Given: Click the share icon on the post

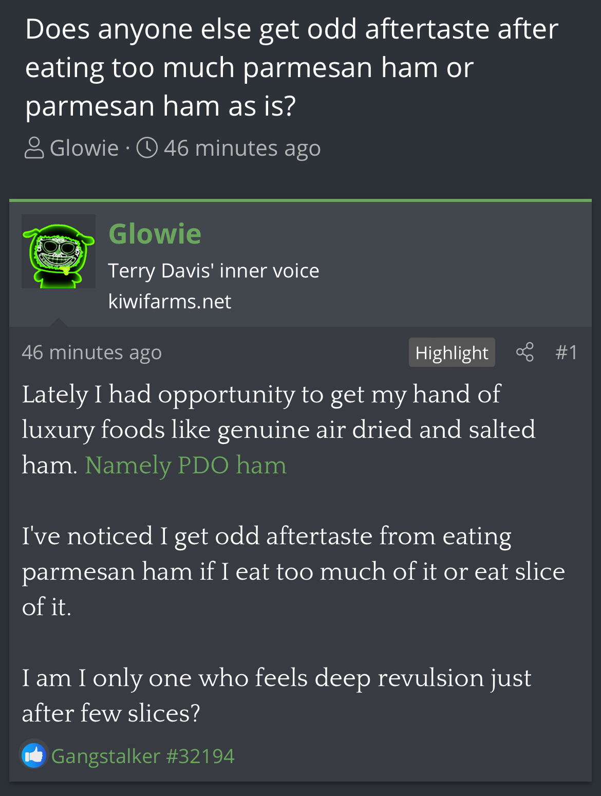Looking at the screenshot, I should (524, 353).
